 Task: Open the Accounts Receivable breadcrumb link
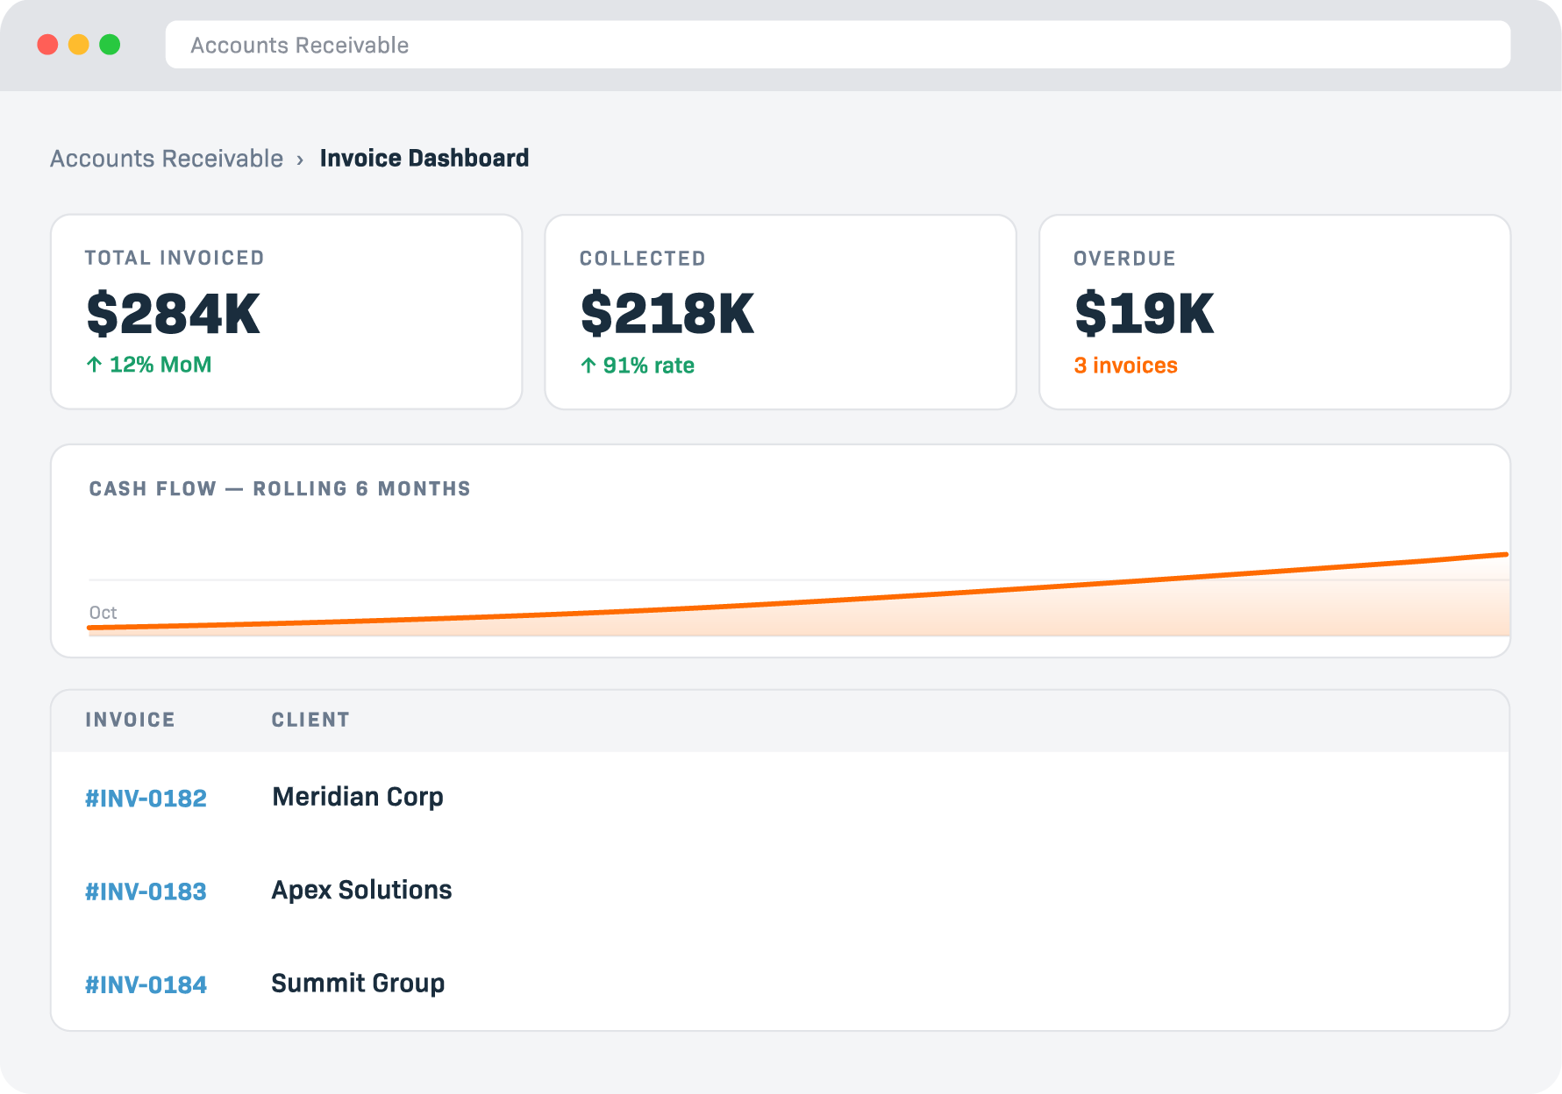(167, 159)
